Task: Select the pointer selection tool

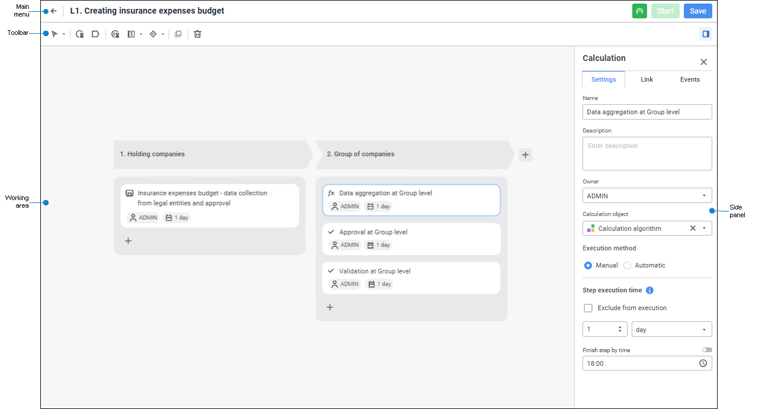Action: coord(55,34)
